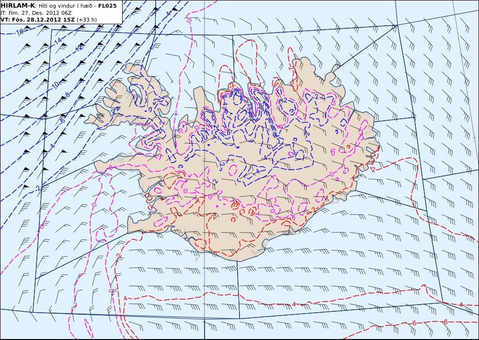
Task: Click the blue -10 isotherm label
Action: (55, 85)
